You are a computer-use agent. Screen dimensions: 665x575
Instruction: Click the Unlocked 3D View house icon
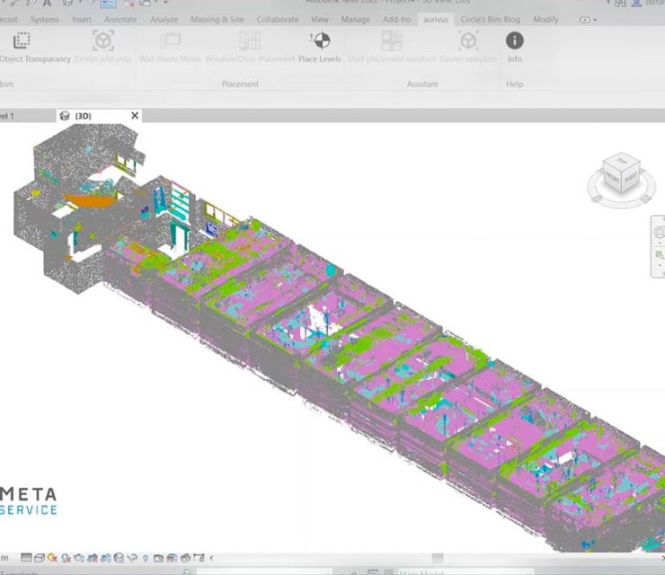click(119, 558)
